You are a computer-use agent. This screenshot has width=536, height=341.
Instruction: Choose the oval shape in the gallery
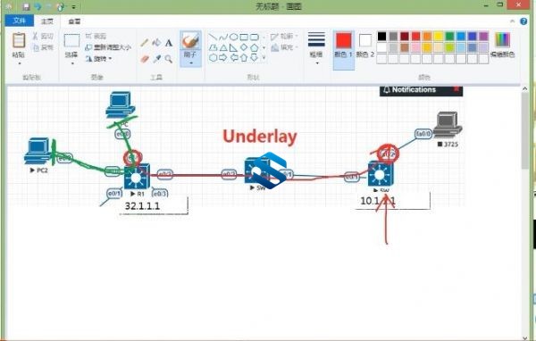[233, 37]
